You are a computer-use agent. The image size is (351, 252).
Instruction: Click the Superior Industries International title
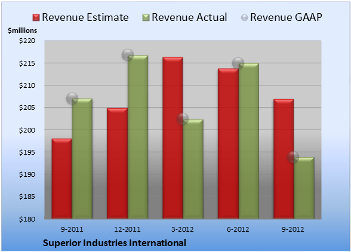point(115,243)
